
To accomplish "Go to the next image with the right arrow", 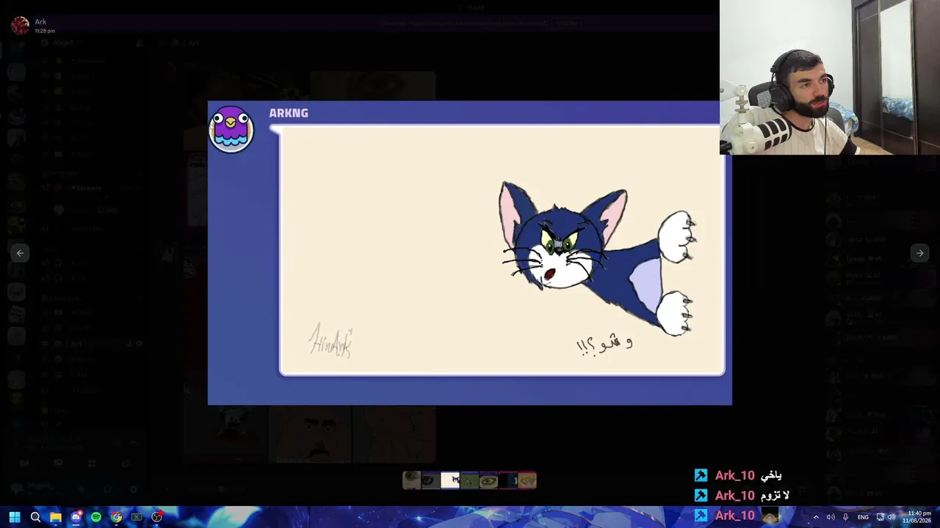I will (x=919, y=253).
